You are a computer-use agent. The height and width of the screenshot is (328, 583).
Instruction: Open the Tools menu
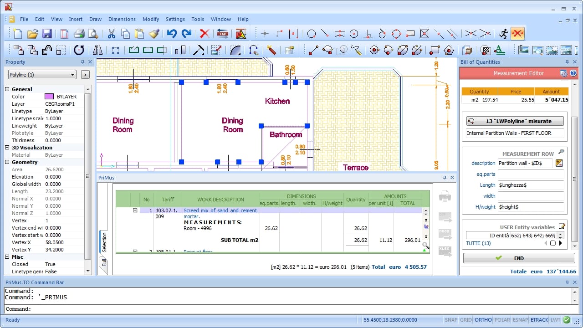click(198, 19)
